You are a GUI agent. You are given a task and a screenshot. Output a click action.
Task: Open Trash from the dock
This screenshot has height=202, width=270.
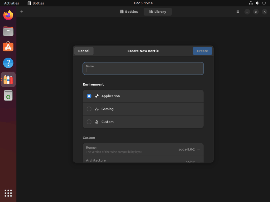click(x=8, y=95)
